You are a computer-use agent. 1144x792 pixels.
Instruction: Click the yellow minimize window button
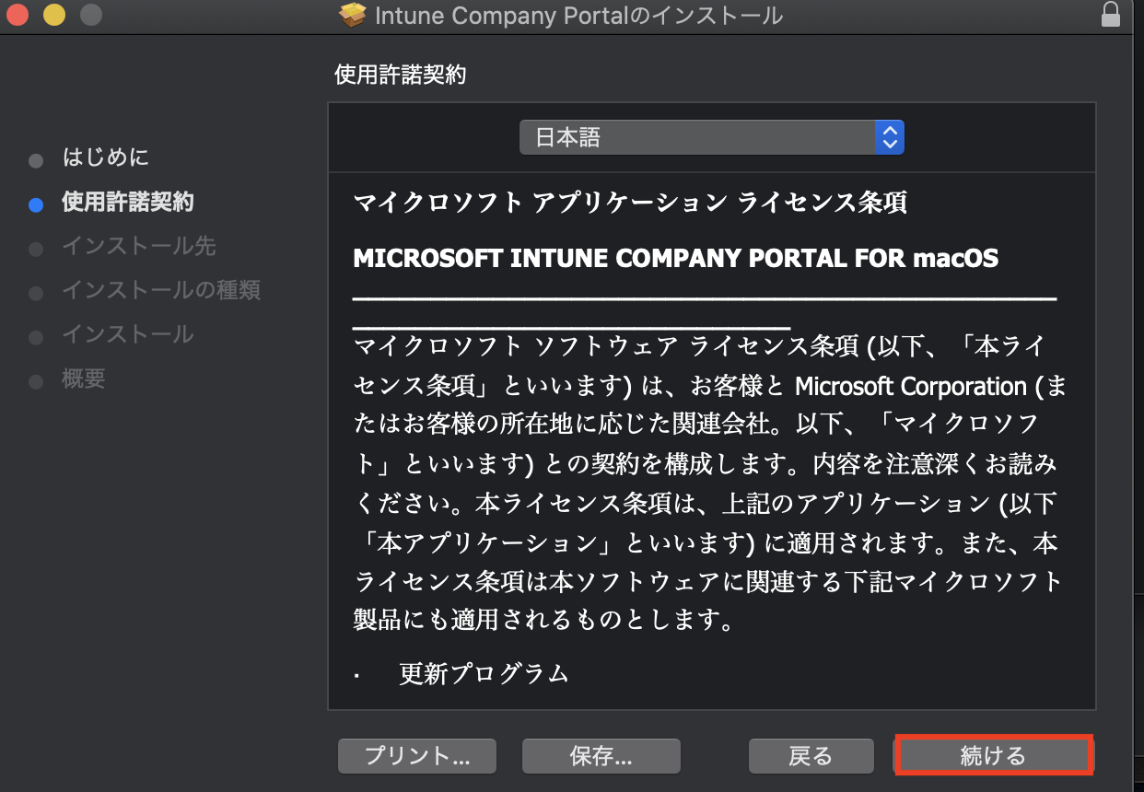54,15
